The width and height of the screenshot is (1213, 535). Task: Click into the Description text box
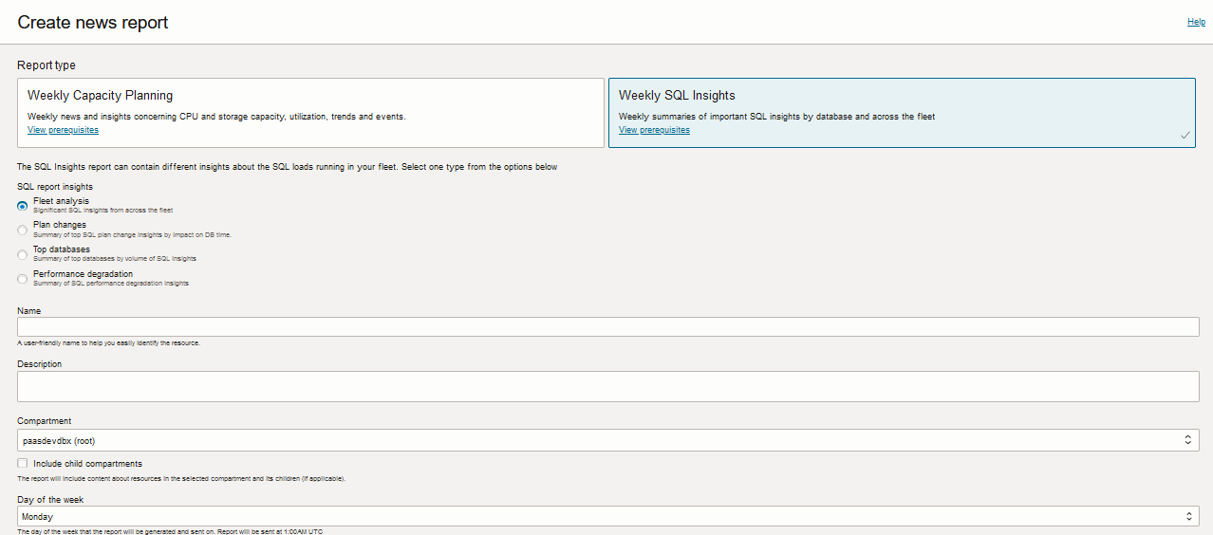(x=607, y=386)
